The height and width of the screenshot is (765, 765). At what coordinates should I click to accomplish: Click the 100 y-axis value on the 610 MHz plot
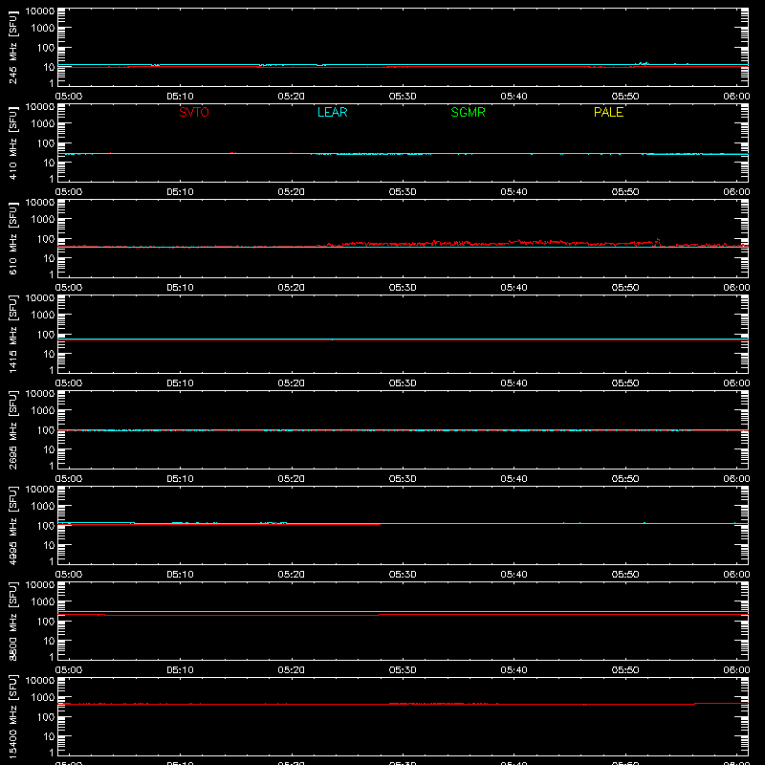tap(46, 239)
